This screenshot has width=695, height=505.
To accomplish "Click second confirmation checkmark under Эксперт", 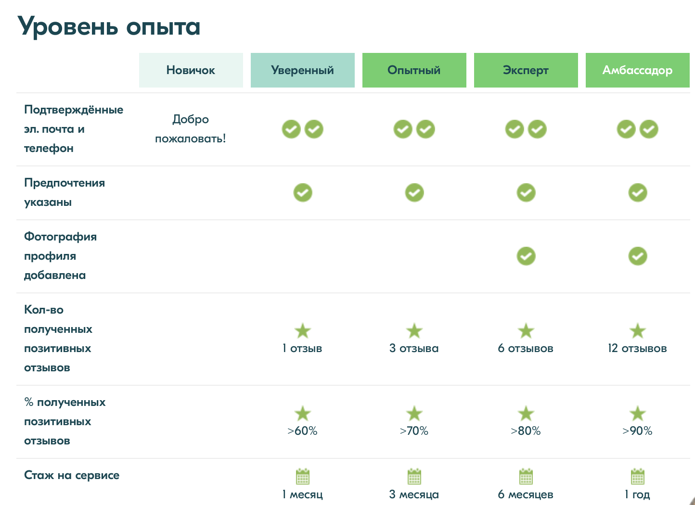I will (537, 129).
